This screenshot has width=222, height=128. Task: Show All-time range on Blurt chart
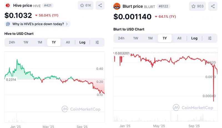tap(179, 38)
